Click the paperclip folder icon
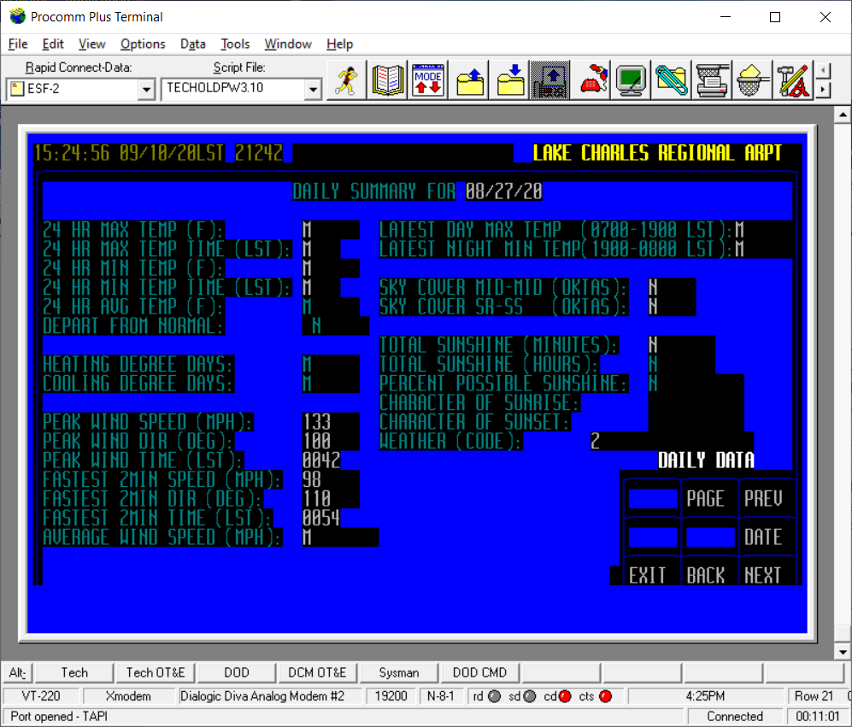The width and height of the screenshot is (852, 727). tap(671, 80)
